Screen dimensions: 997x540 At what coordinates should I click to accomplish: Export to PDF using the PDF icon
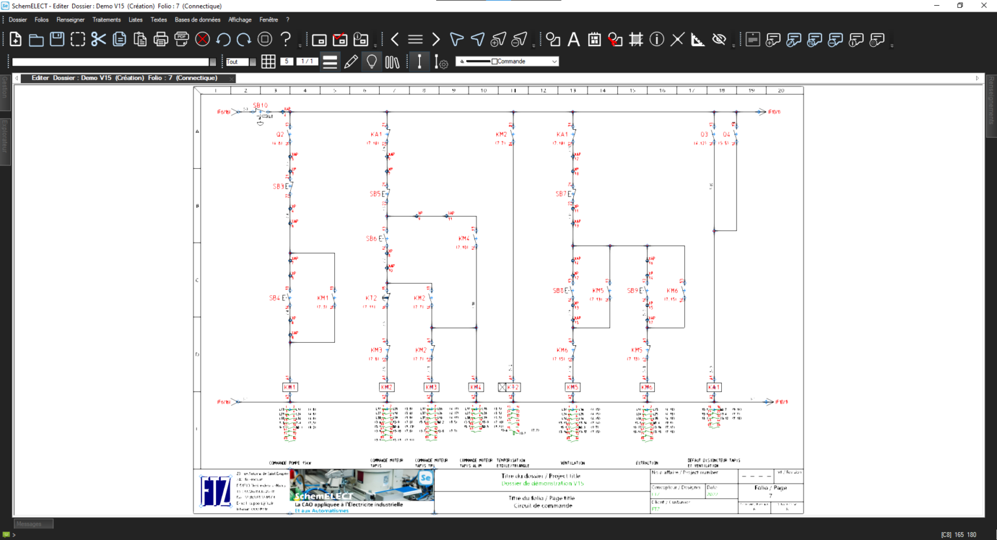pos(182,40)
